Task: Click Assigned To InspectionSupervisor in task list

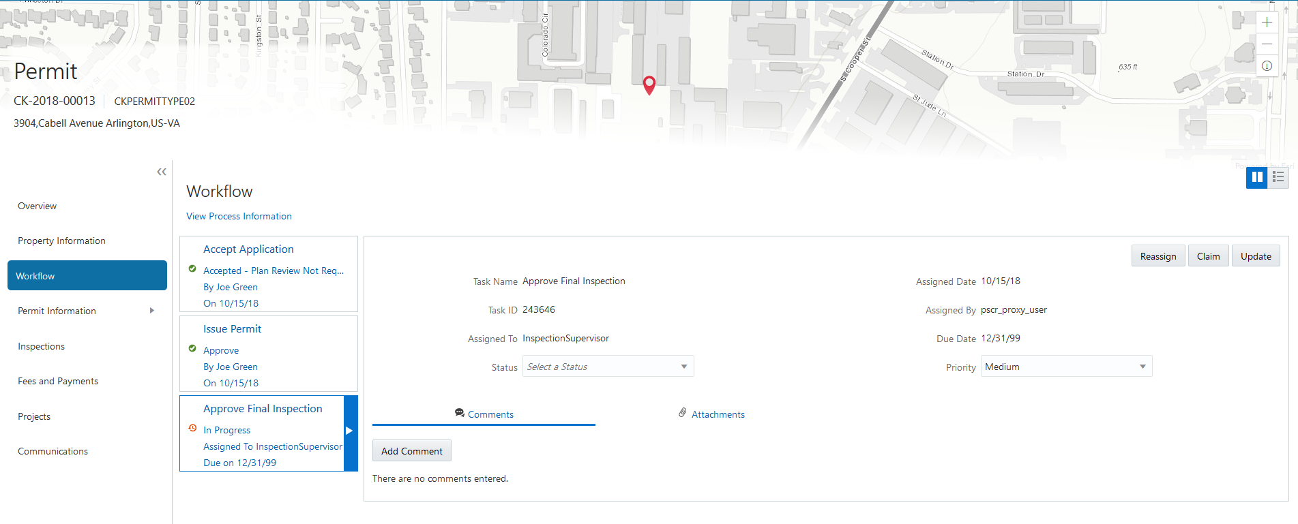Action: (x=273, y=446)
